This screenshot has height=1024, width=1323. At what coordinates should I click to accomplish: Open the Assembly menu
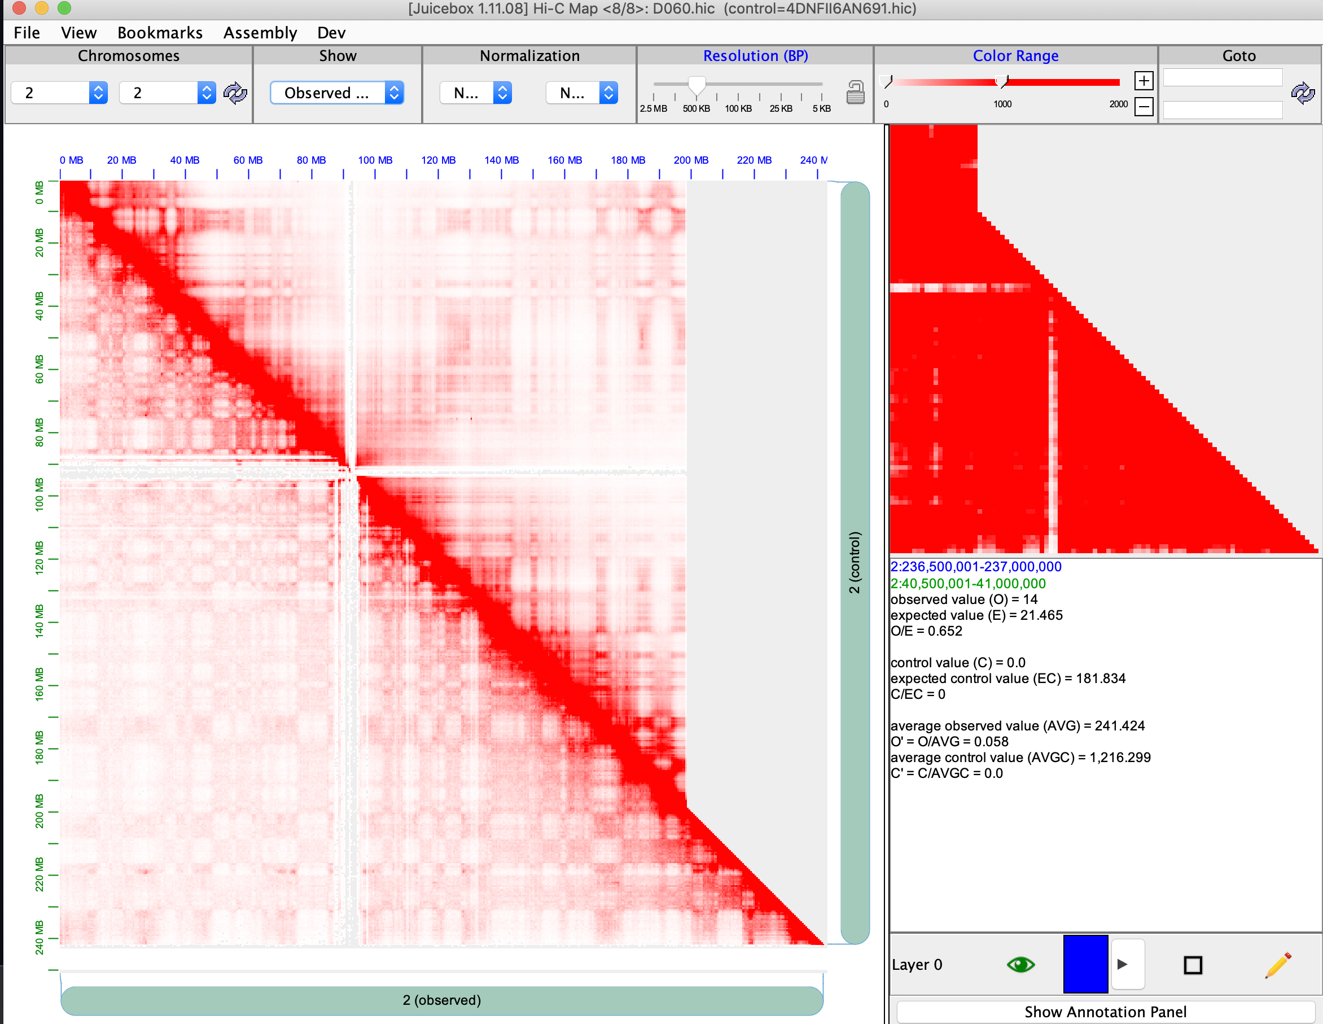coord(260,33)
